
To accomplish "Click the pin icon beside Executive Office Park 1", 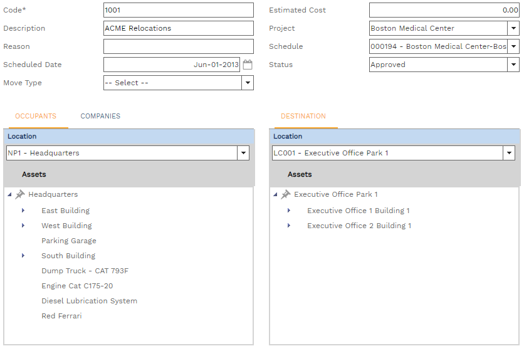I will pos(286,195).
